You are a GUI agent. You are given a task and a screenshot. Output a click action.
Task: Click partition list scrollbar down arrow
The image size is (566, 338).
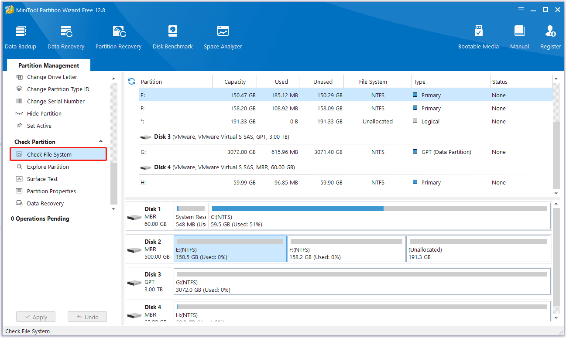click(x=556, y=193)
